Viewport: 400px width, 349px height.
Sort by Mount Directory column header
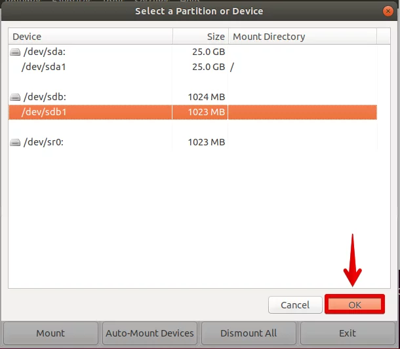[x=302, y=37]
